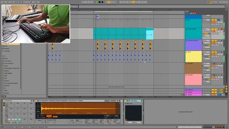
Task: Click the Stop button in the transport
Action: coord(99,2)
